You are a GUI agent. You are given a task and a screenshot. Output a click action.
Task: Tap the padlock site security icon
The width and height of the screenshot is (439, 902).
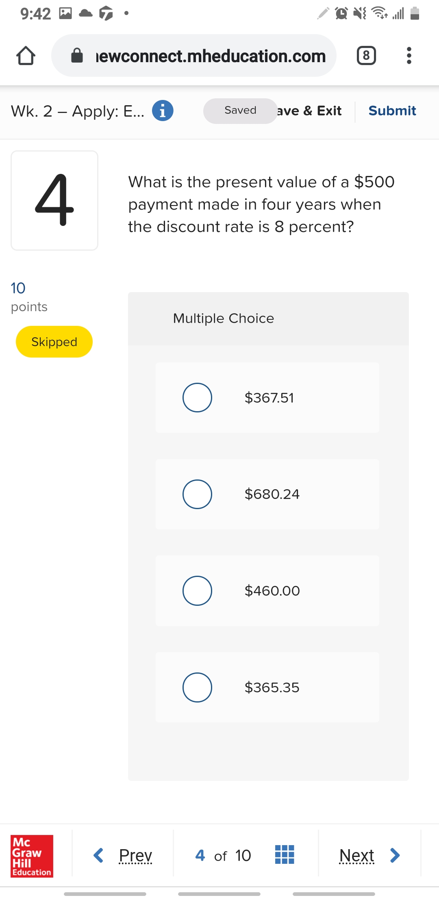click(x=77, y=56)
